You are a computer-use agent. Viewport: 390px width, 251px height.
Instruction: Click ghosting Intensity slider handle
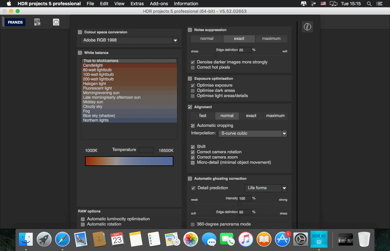pos(239,204)
